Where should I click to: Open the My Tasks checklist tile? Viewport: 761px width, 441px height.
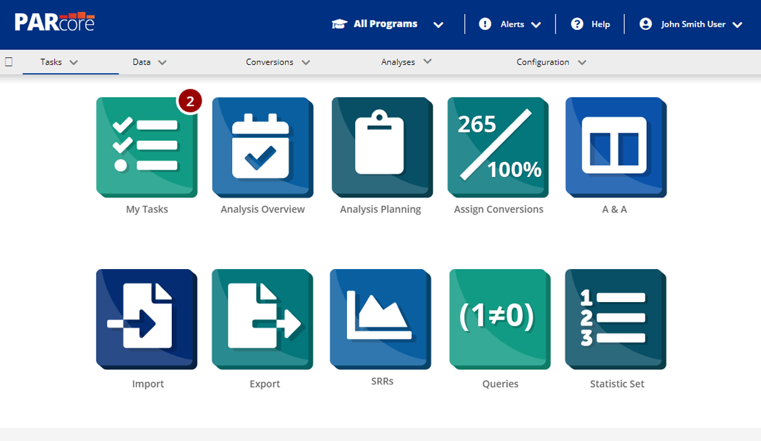(146, 147)
